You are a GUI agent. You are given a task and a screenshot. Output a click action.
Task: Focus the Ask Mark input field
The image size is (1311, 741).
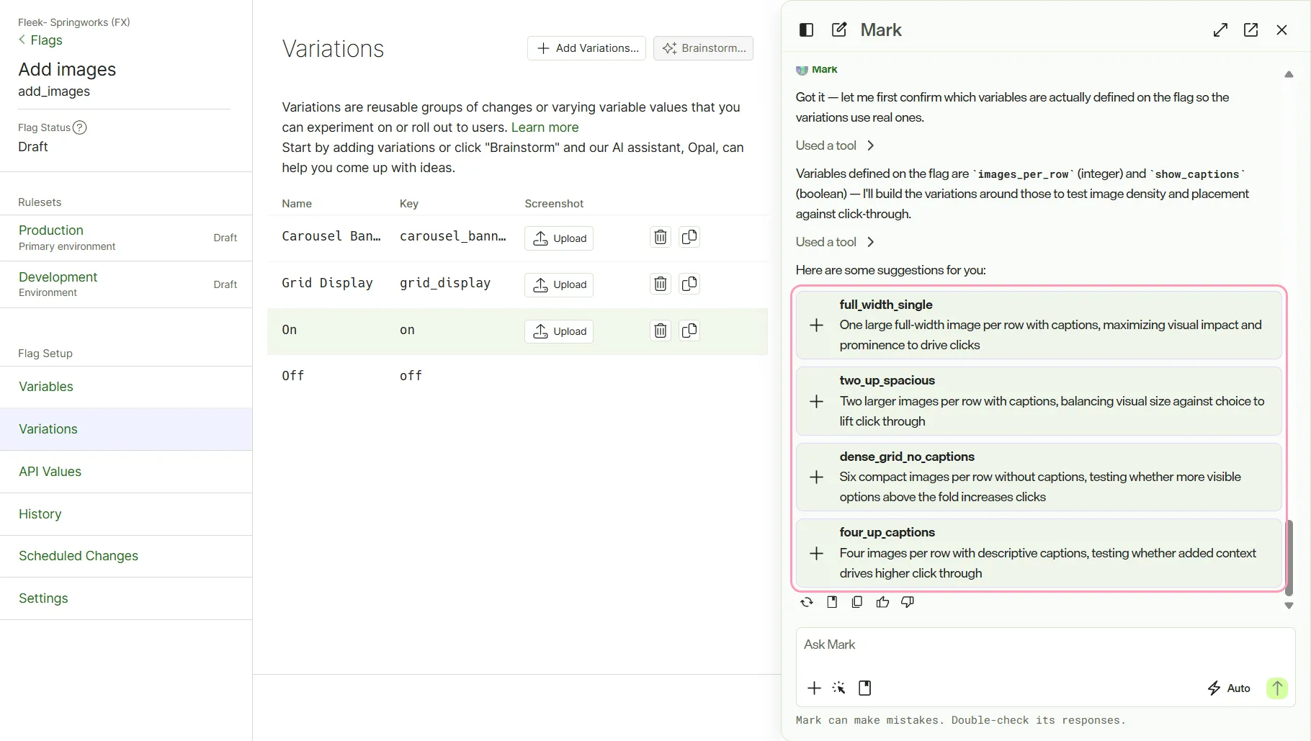(x=1045, y=645)
